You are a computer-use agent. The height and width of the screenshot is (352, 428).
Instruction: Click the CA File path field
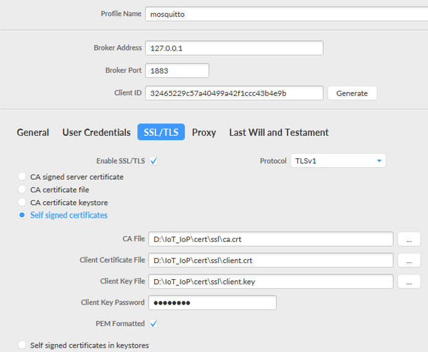(271, 239)
